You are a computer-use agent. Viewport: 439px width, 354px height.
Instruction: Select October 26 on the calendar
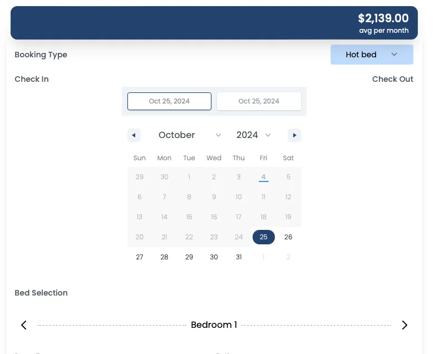[288, 237]
